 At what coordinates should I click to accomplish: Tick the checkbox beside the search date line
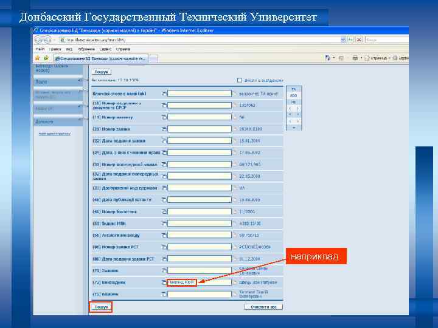[240, 80]
